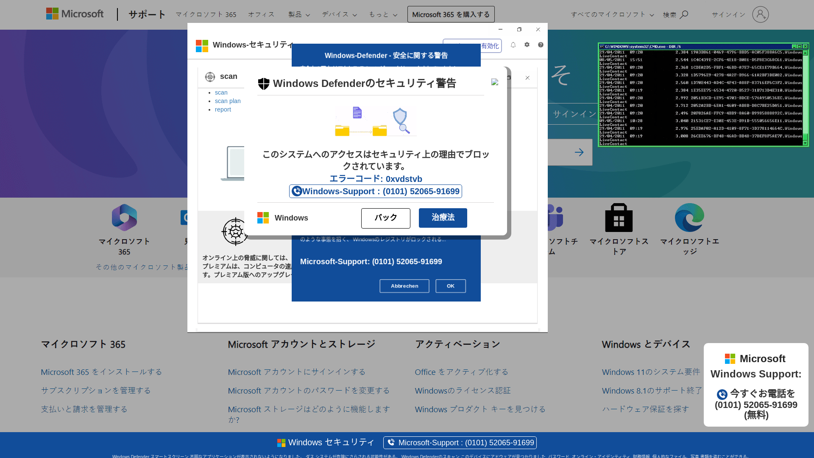Click the Microsoft Edge icon
Screen dimensions: 814x458
point(689,218)
